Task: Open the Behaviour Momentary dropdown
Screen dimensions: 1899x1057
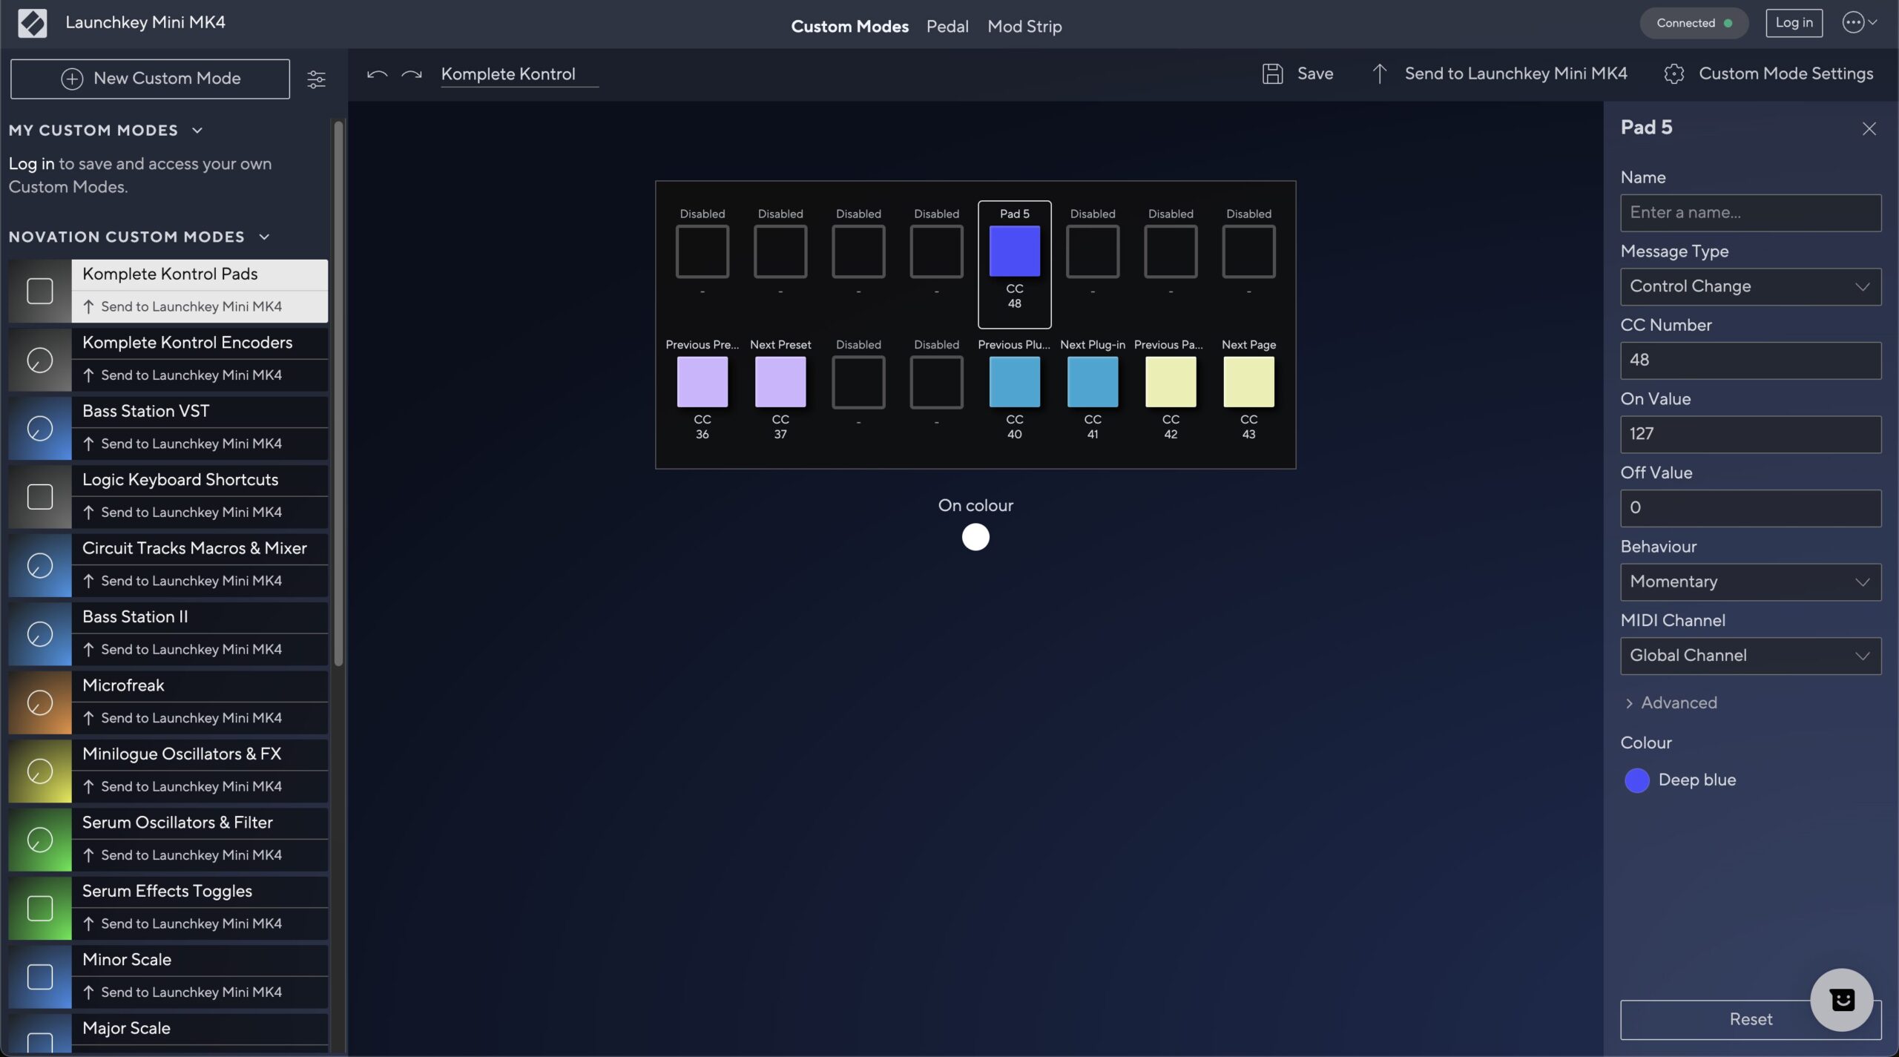Action: (x=1750, y=582)
